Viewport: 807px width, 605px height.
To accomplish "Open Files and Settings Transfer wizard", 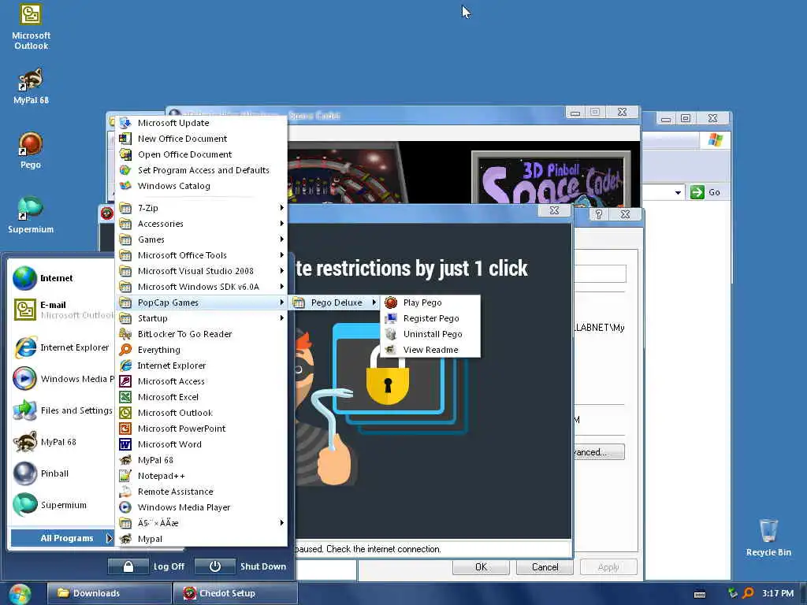I will click(62, 410).
